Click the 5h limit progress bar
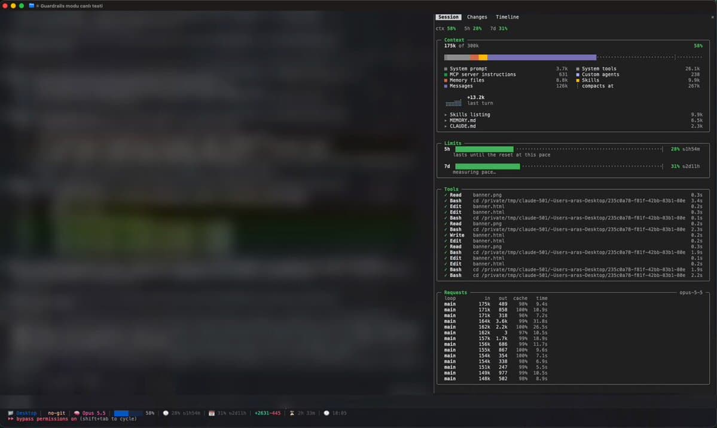717x428 pixels. (x=559, y=149)
